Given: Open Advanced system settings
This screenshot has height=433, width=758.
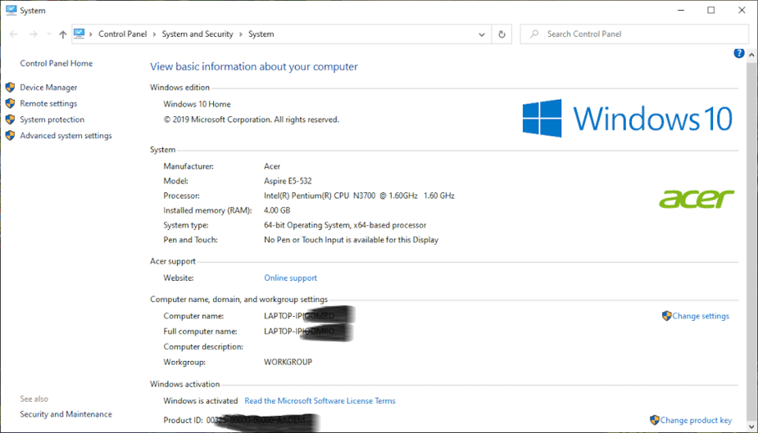Looking at the screenshot, I should coord(66,136).
